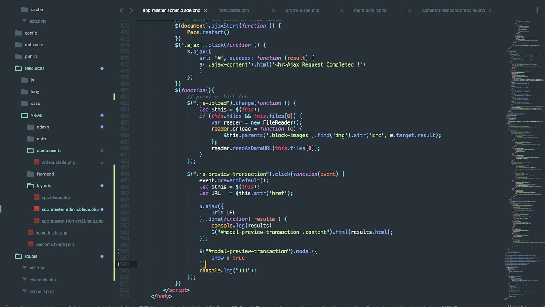Click the 'console.log("111");' code line
Viewport: 545px width, 307px height.
pyautogui.click(x=228, y=271)
